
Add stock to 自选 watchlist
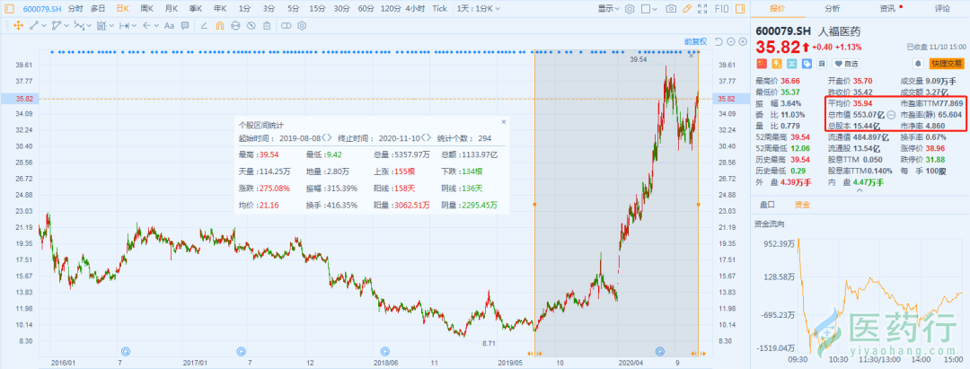pos(846,64)
